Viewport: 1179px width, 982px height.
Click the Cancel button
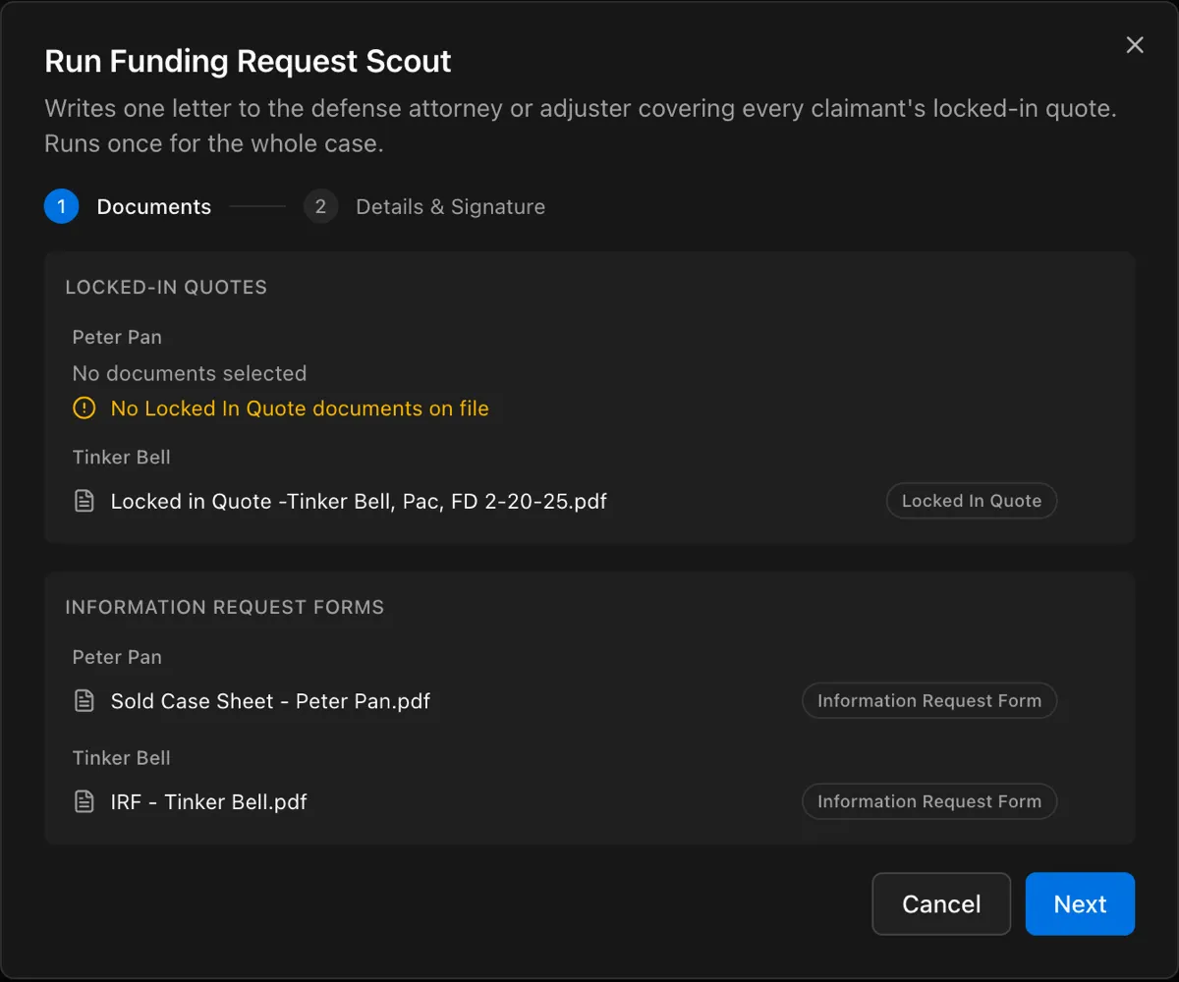click(941, 903)
